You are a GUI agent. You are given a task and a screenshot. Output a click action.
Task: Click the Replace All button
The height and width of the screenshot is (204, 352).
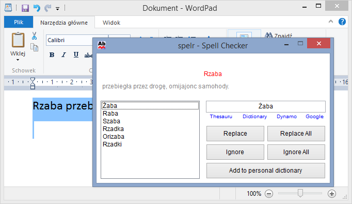click(x=296, y=134)
